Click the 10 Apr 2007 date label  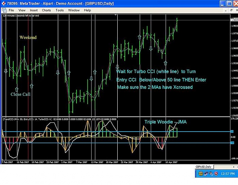tap(171, 162)
